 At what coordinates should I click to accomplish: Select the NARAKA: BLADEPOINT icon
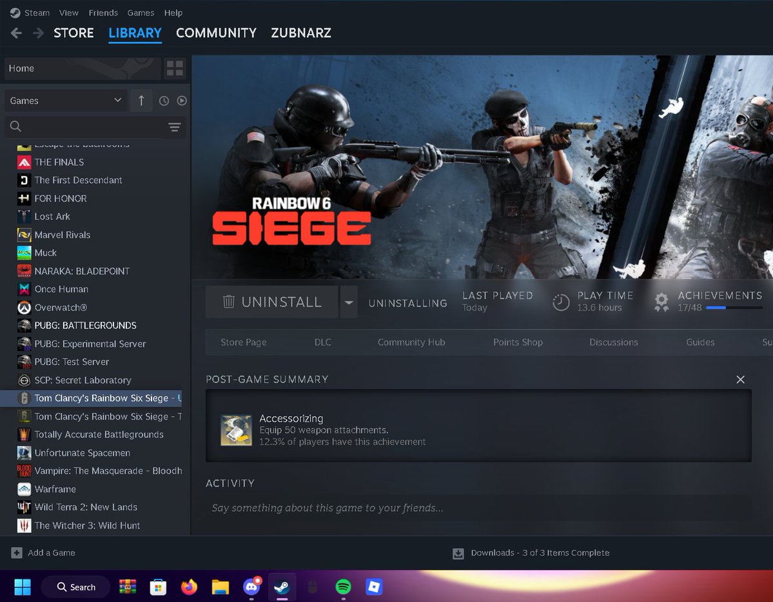click(24, 271)
